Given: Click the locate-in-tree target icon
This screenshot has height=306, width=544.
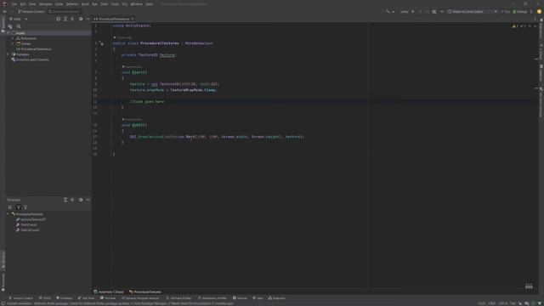Looking at the screenshot, I should 59,19.
